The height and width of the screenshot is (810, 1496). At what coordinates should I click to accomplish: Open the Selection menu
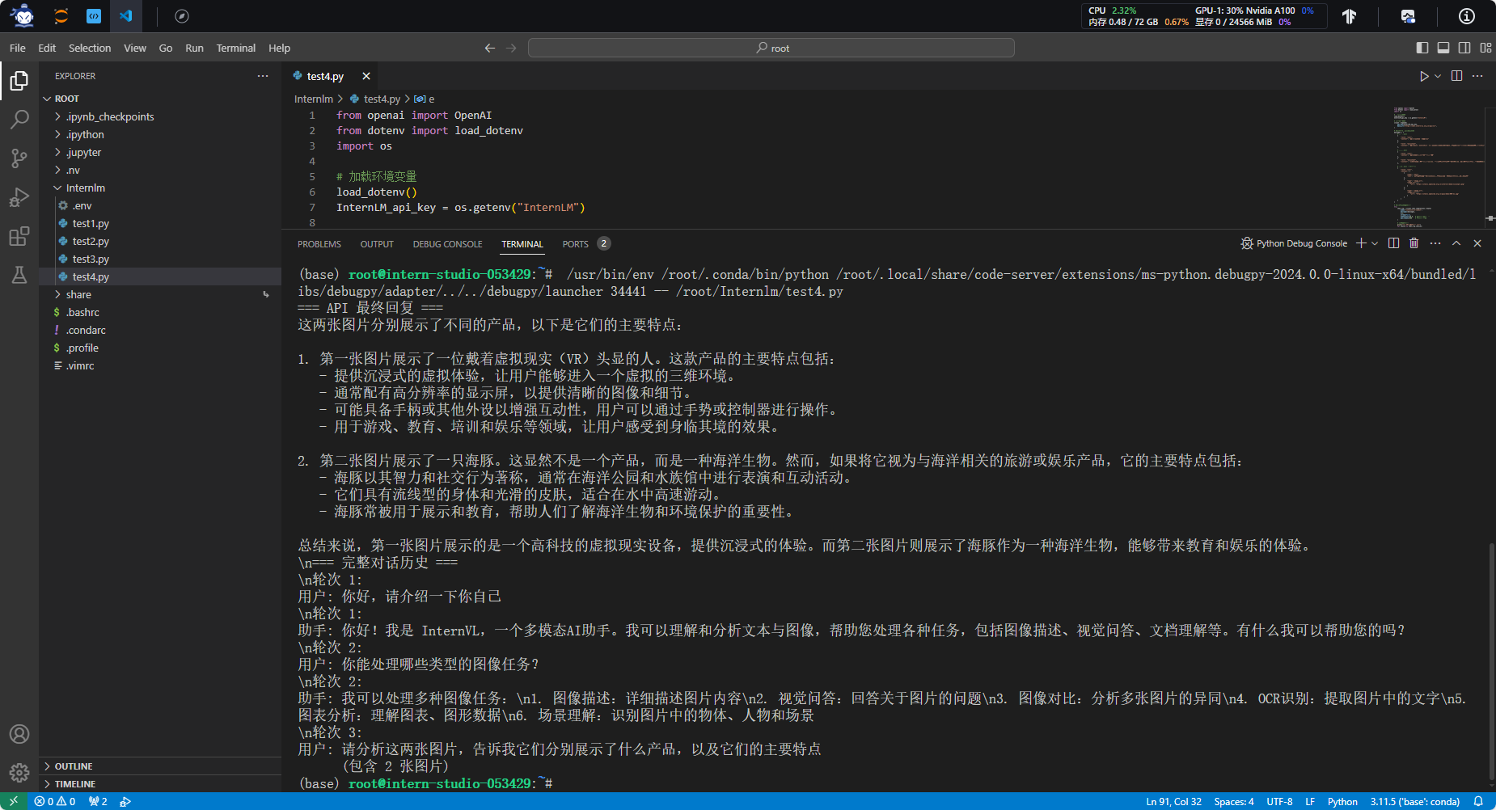click(x=90, y=48)
